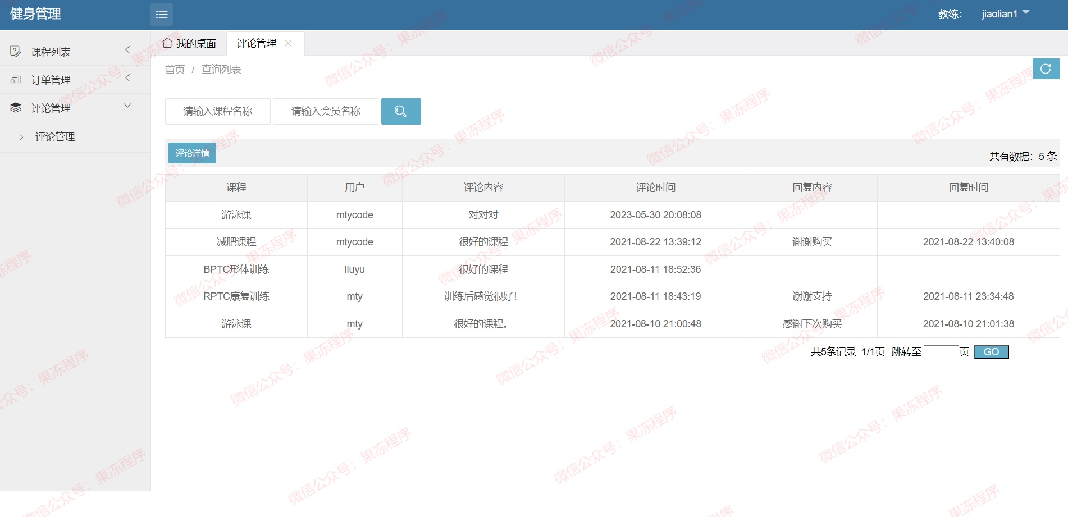Image resolution: width=1068 pixels, height=517 pixels.
Task: Select the BPTC形体训练 row
Action: click(612, 269)
